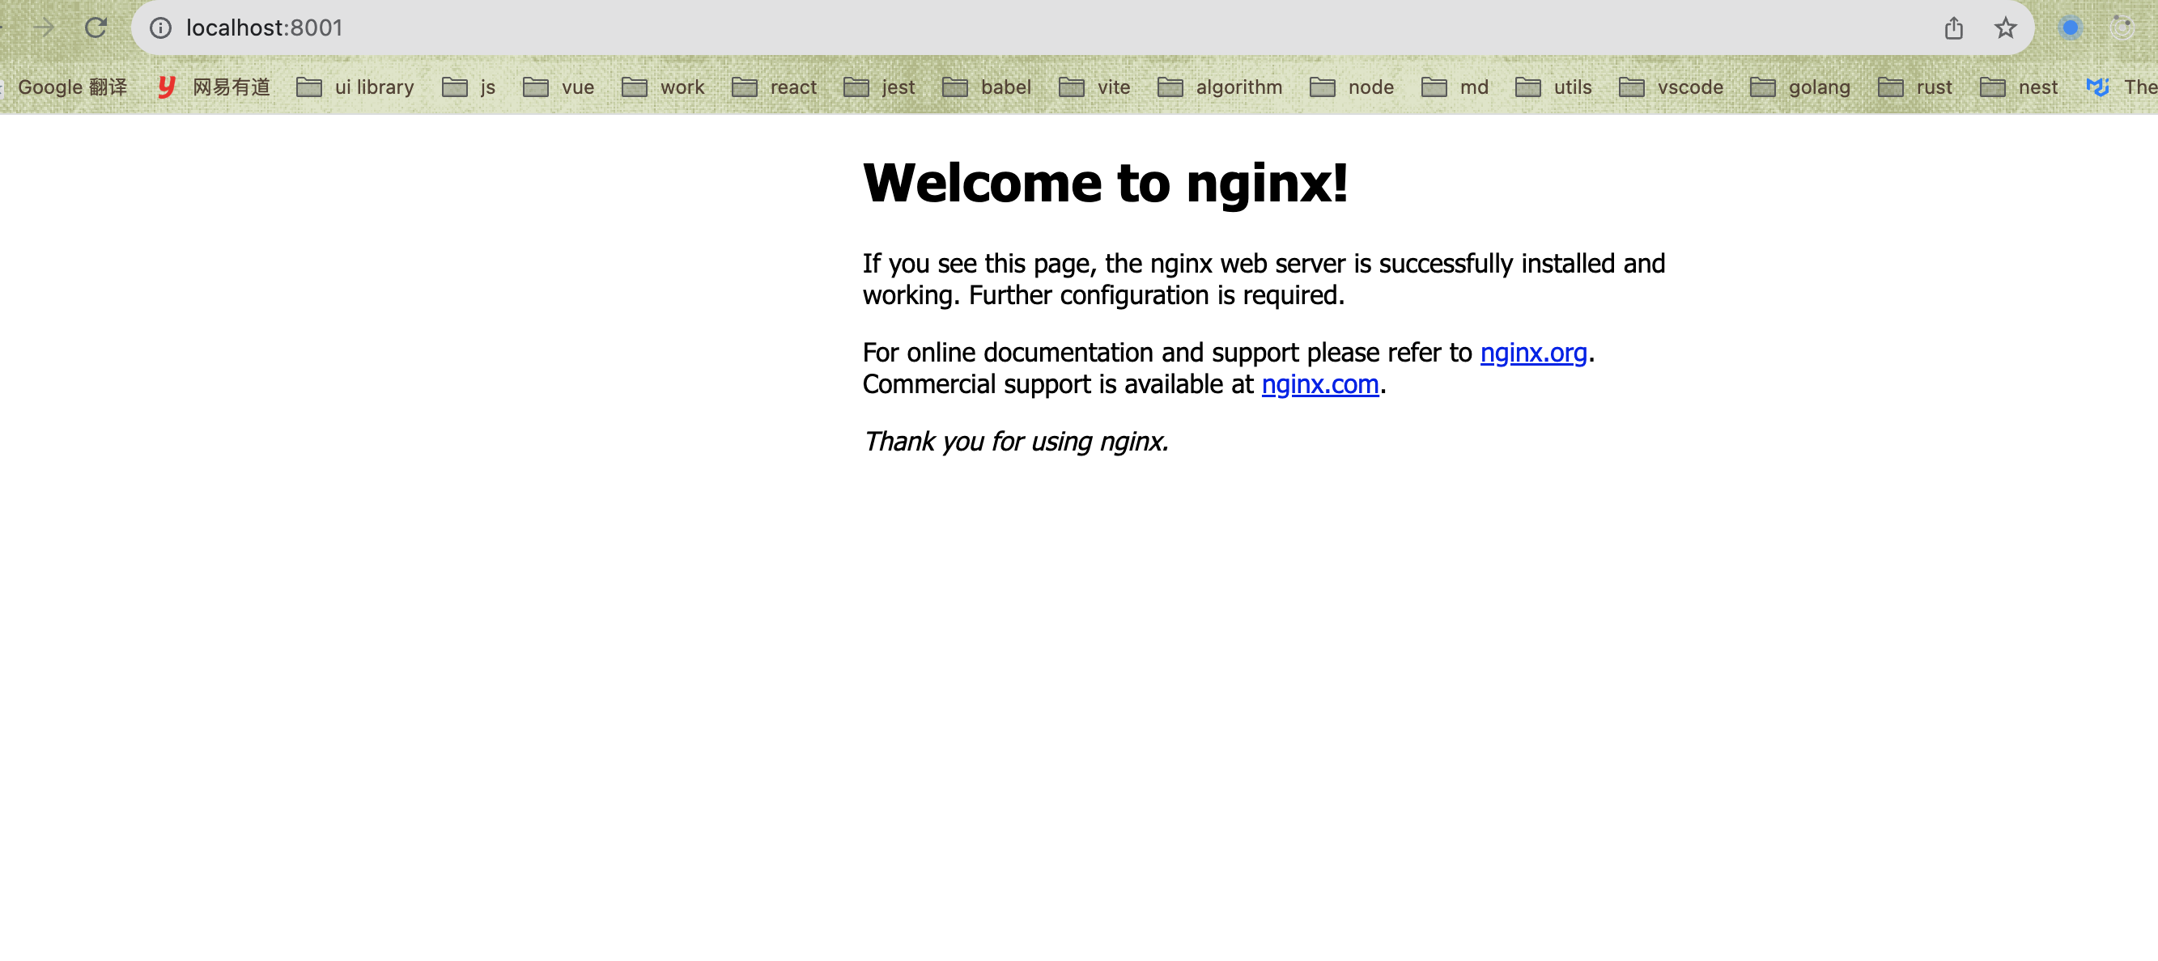
Task: Click the 'Further configuration is required' sentence
Action: pos(1156,295)
